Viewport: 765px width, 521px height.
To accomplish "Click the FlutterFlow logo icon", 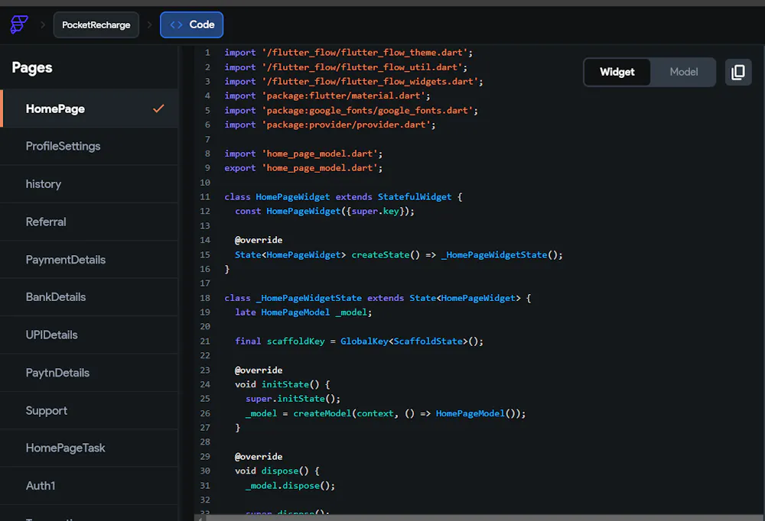I will click(x=19, y=24).
